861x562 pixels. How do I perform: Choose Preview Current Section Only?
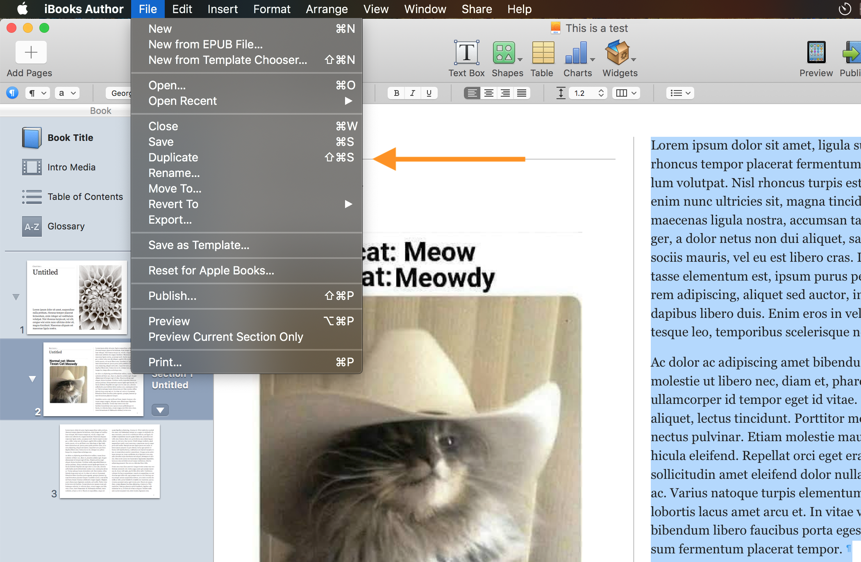pyautogui.click(x=247, y=337)
